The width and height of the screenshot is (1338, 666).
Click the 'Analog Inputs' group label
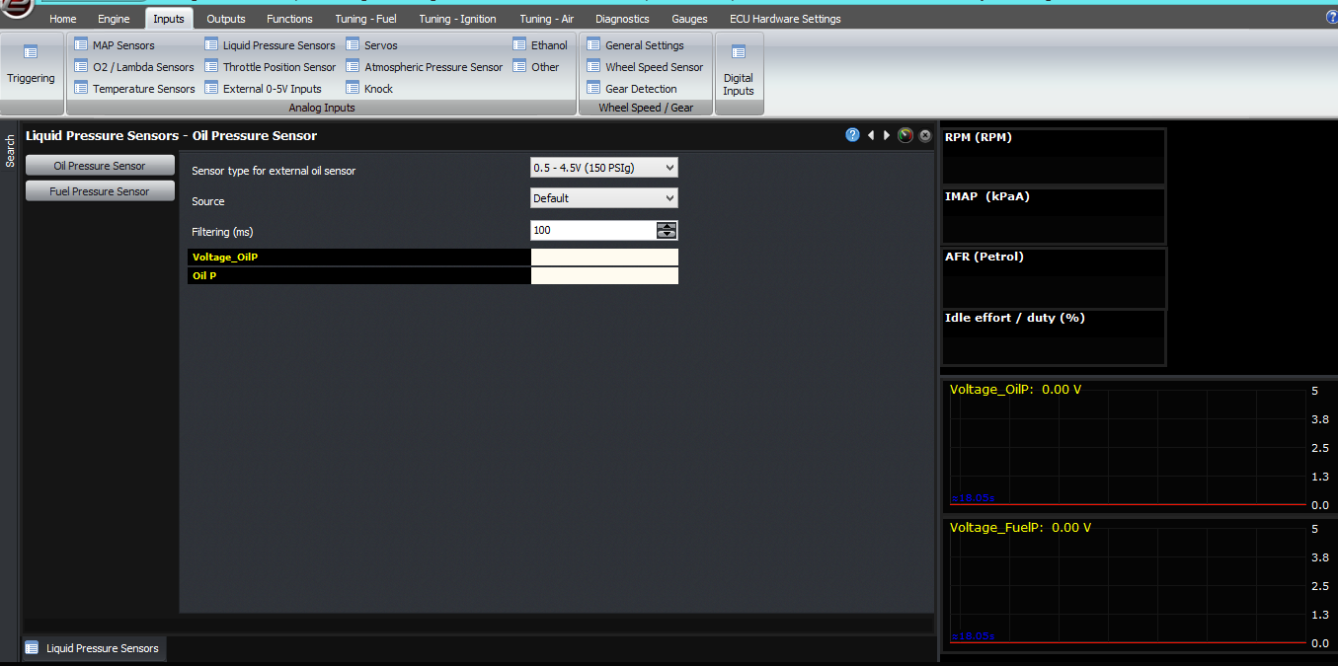[322, 108]
